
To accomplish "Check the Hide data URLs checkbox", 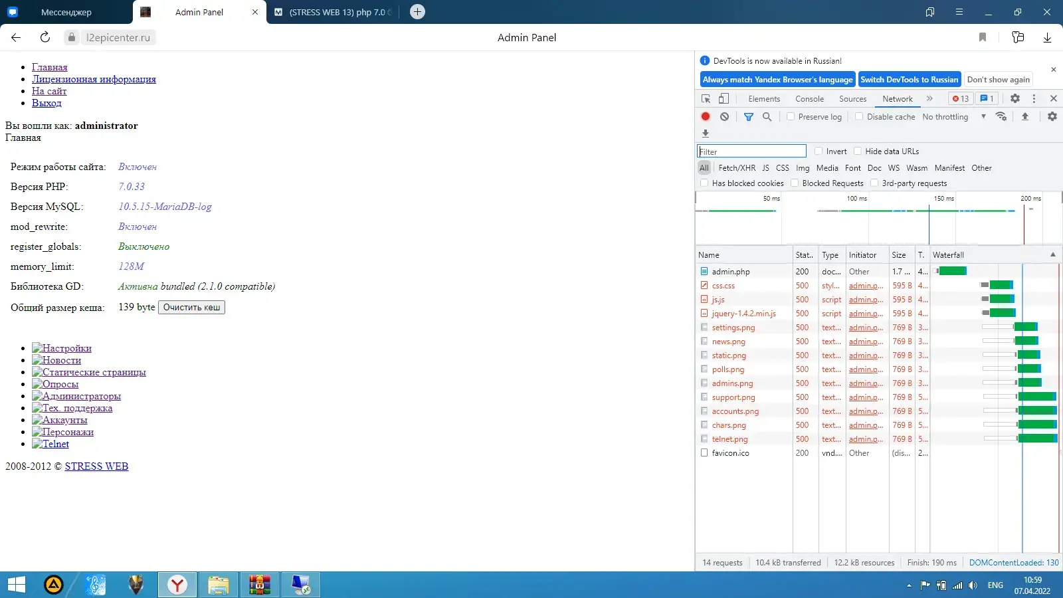I will (858, 151).
